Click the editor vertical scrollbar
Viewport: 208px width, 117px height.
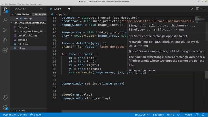coord(206,74)
